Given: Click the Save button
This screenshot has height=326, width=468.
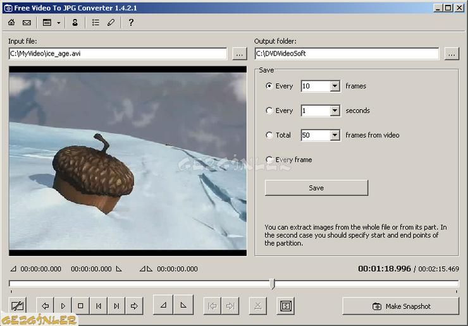Looking at the screenshot, I should click(x=316, y=188).
